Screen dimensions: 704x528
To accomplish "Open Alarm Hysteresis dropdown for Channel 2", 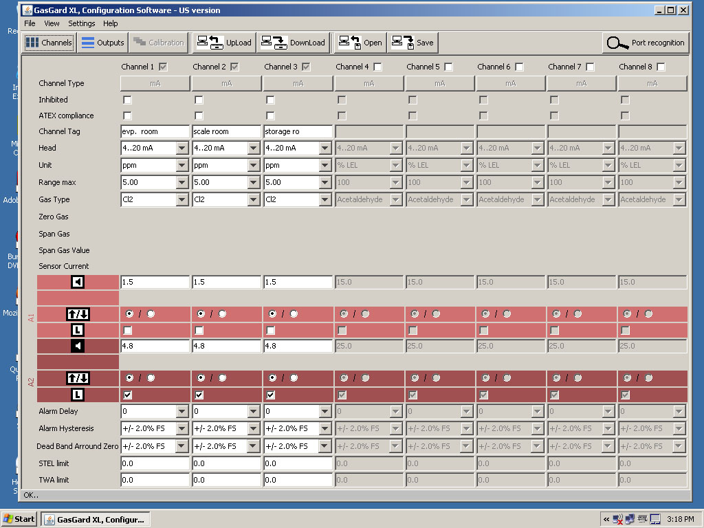I will (254, 429).
